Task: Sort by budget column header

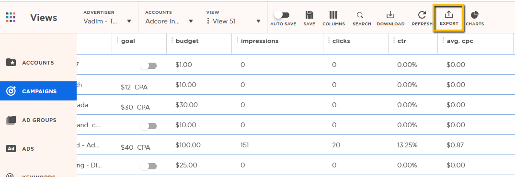Action: 187,41
